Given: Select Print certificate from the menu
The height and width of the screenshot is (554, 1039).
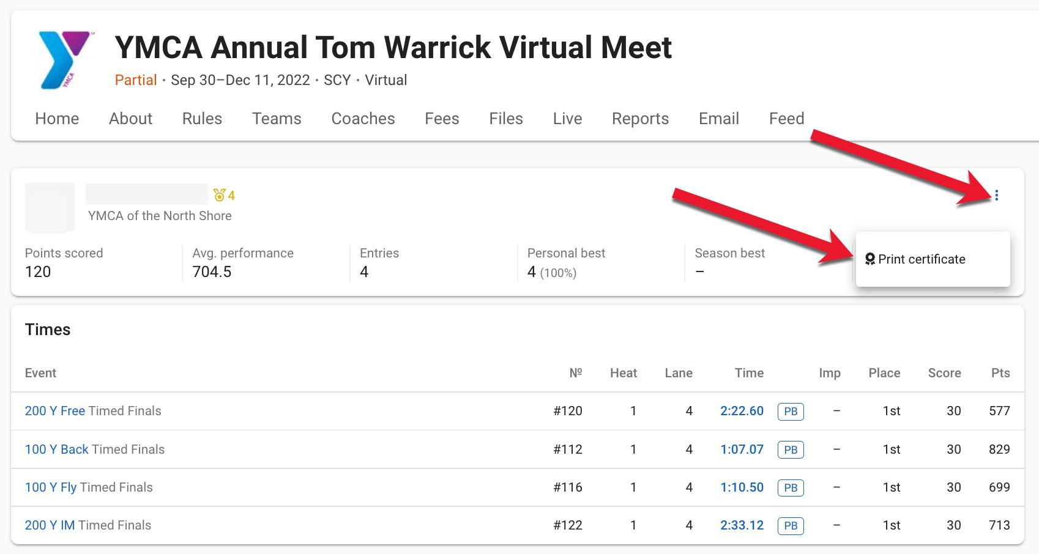Looking at the screenshot, I should point(921,259).
